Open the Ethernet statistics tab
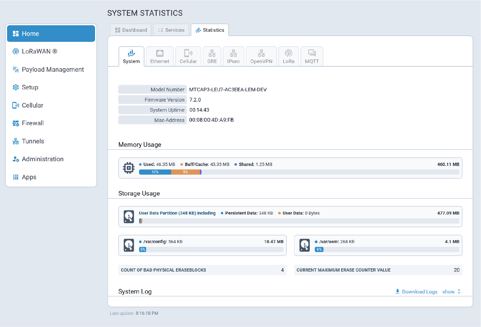This screenshot has width=481, height=327. tap(160, 56)
